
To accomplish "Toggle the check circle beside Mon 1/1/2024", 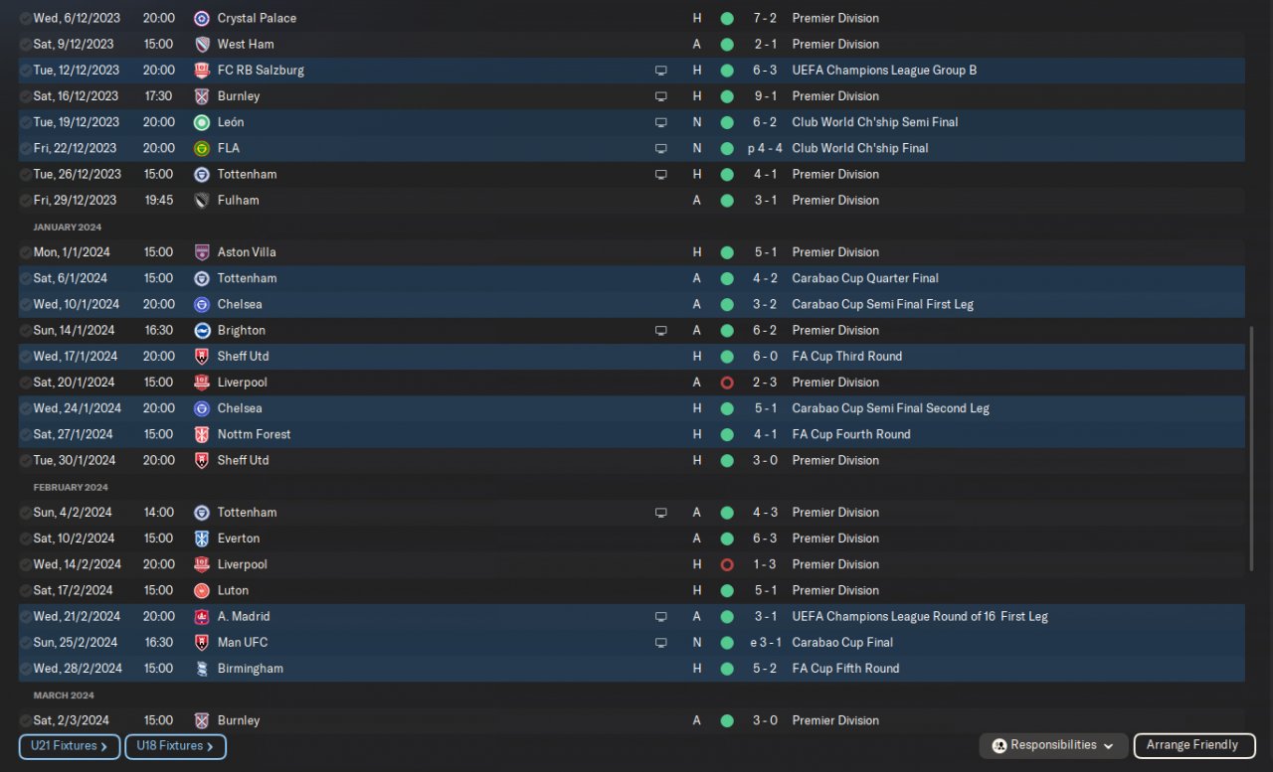I will point(25,252).
